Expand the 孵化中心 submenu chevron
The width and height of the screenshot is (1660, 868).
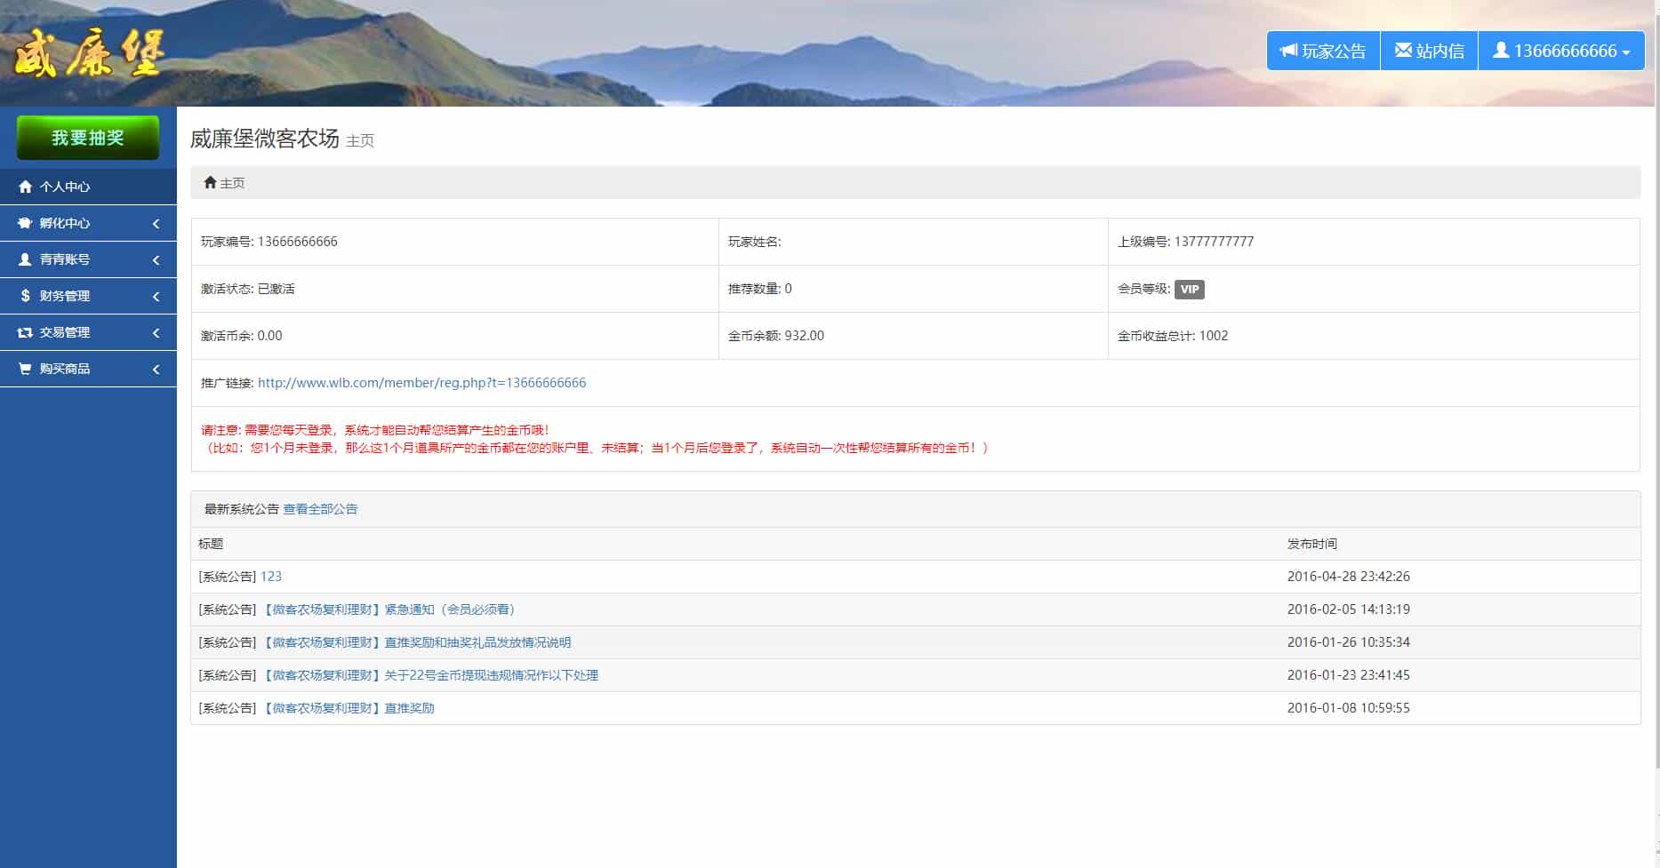[156, 223]
